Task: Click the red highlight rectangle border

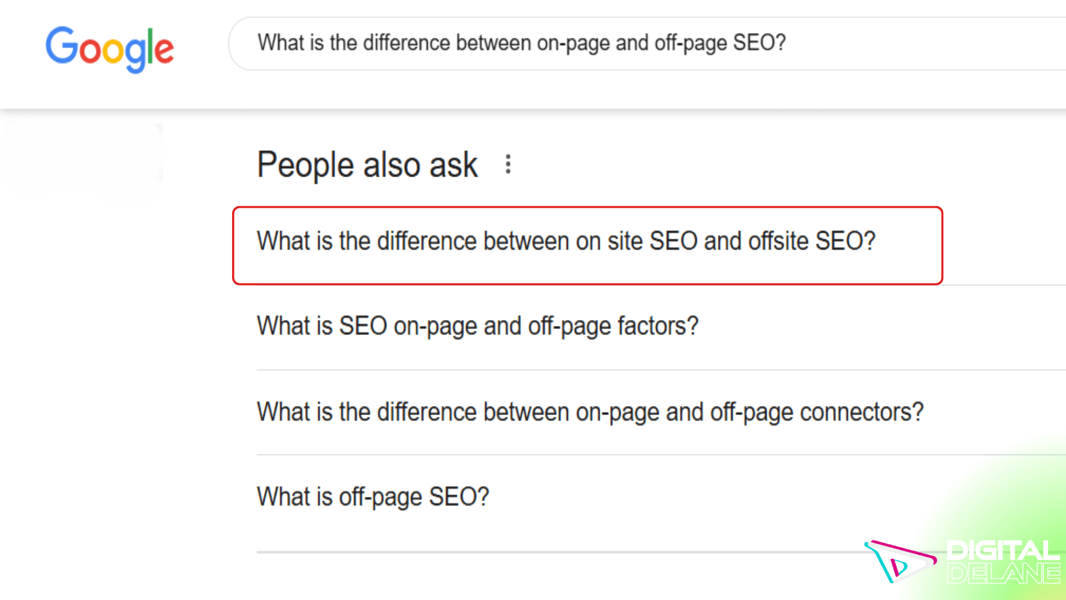Action: [x=587, y=207]
